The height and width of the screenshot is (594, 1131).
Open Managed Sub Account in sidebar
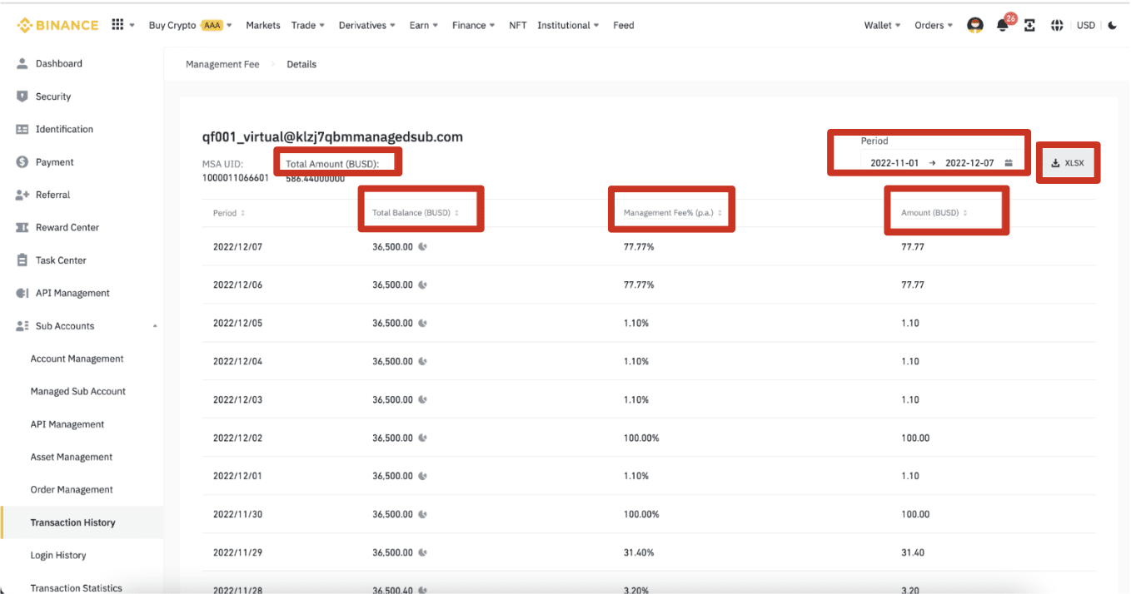click(78, 391)
